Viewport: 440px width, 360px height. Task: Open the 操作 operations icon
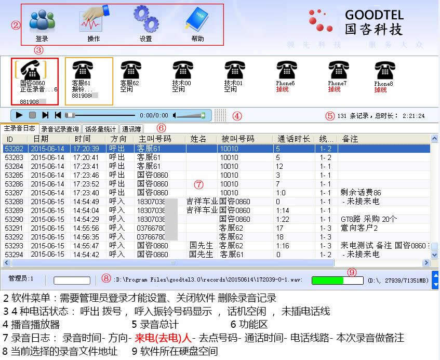point(94,19)
